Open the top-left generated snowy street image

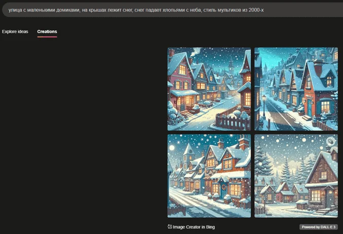click(x=209, y=89)
